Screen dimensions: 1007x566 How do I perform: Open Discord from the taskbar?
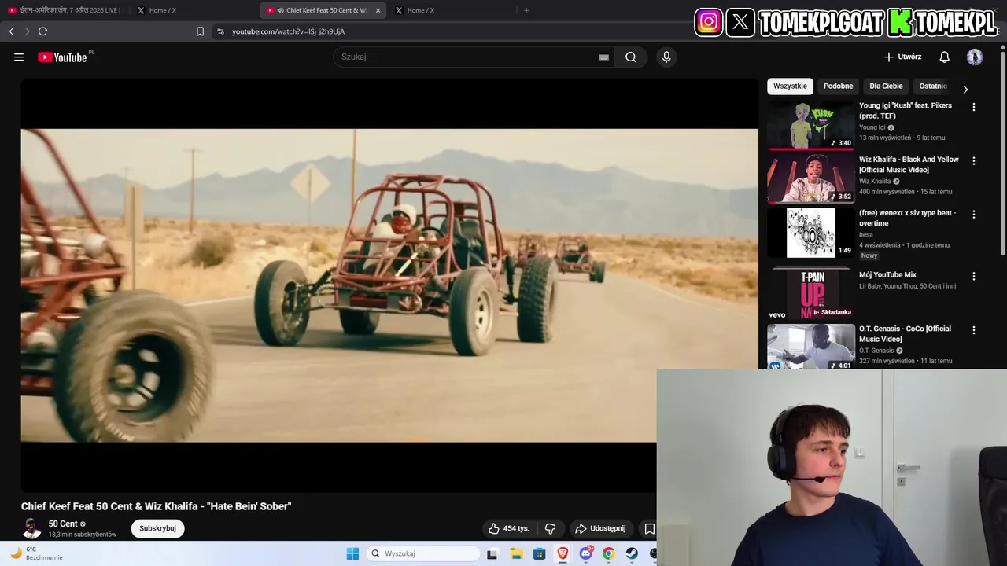tap(585, 553)
